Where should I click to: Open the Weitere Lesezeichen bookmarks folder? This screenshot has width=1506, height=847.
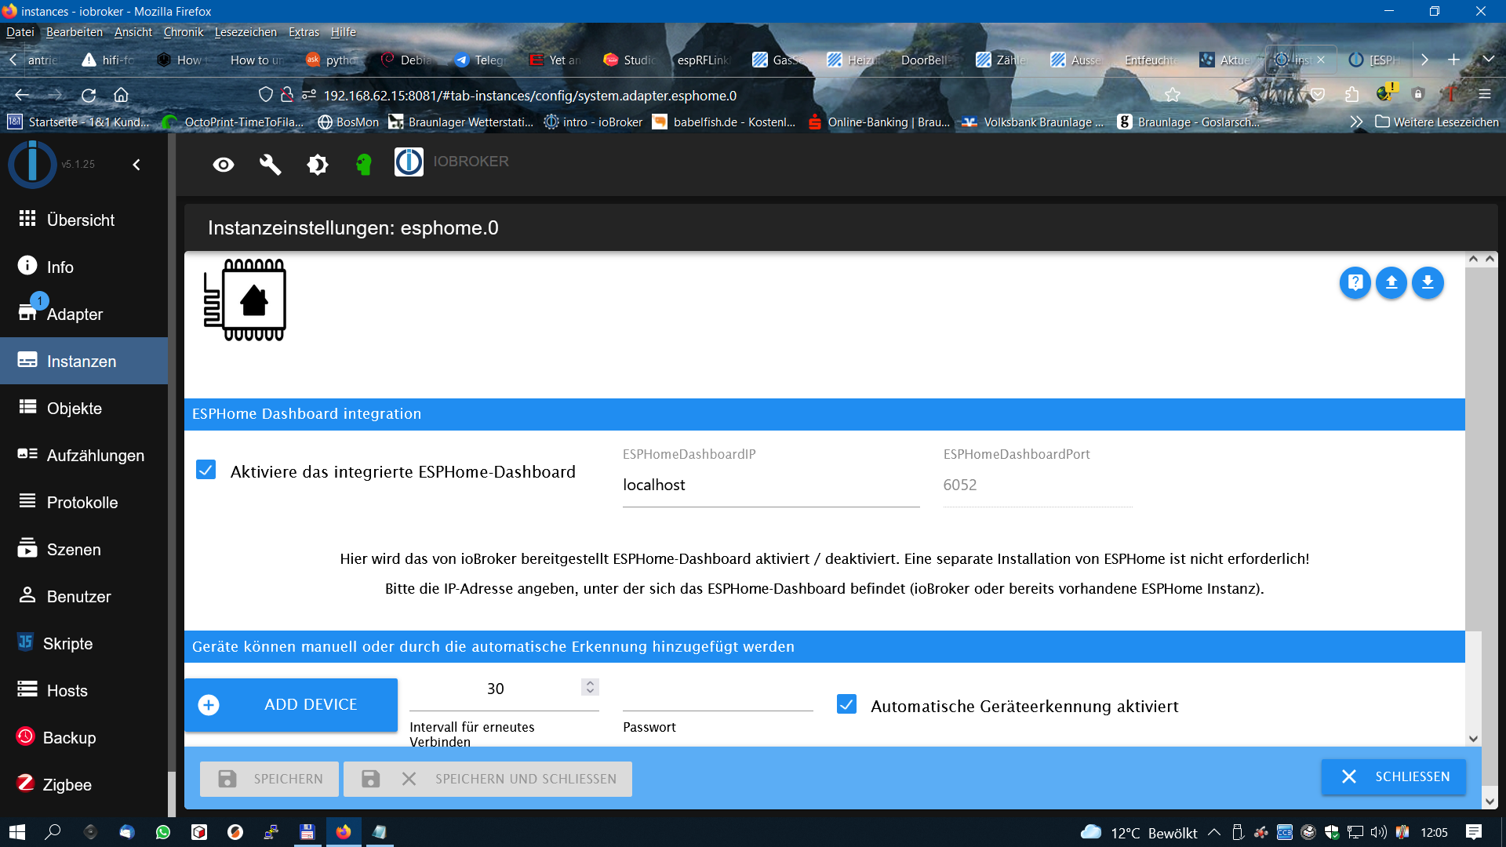(x=1437, y=122)
